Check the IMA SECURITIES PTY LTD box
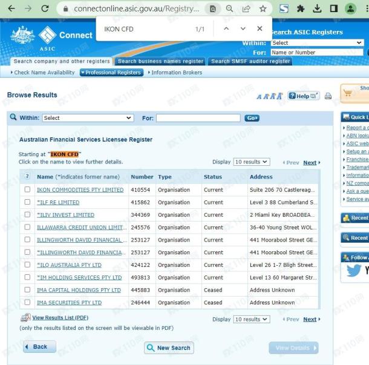Image resolution: width=369 pixels, height=365 pixels. pos(27,302)
